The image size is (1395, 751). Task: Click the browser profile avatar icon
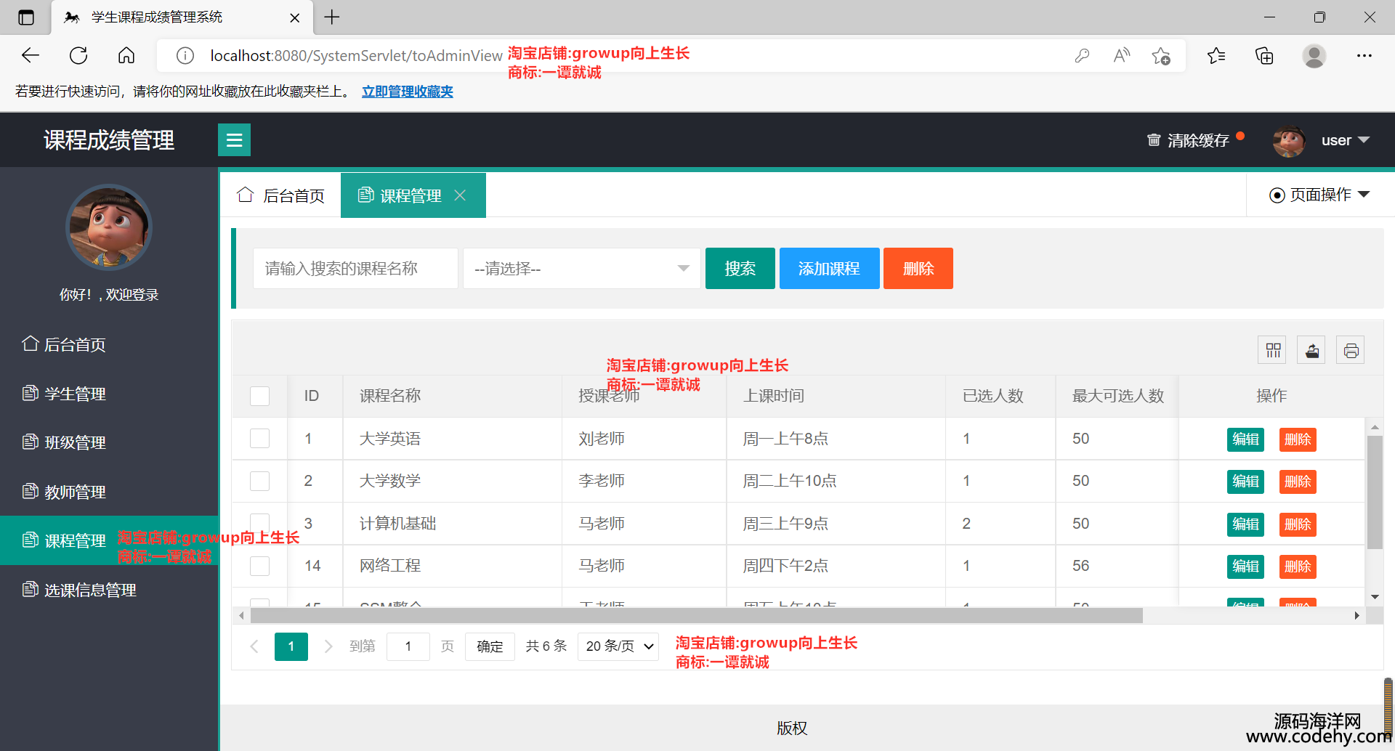click(1314, 55)
